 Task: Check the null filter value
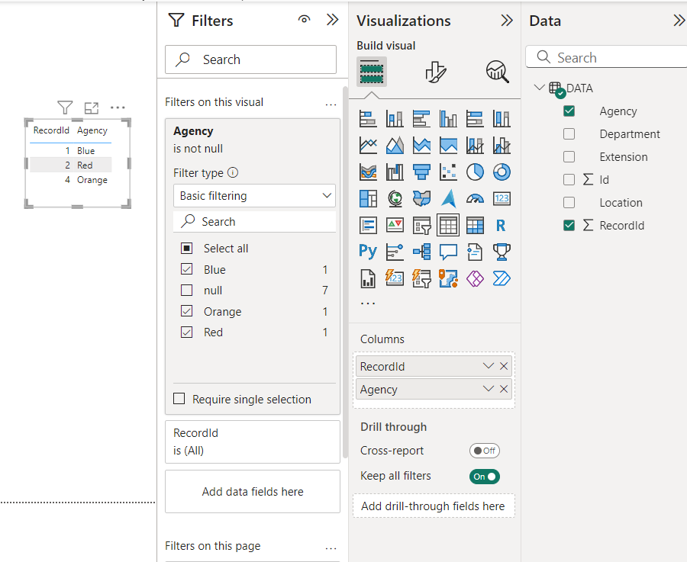[x=187, y=291]
